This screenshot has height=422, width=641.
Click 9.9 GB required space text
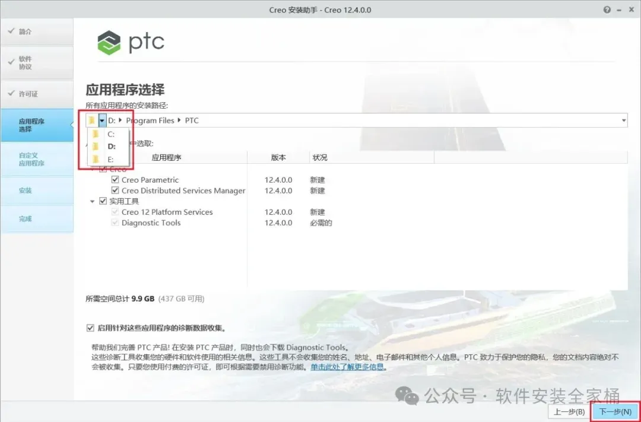[x=142, y=299]
